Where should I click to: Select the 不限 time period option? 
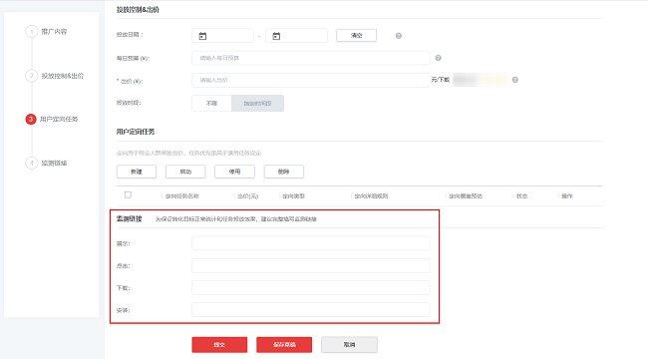point(211,103)
